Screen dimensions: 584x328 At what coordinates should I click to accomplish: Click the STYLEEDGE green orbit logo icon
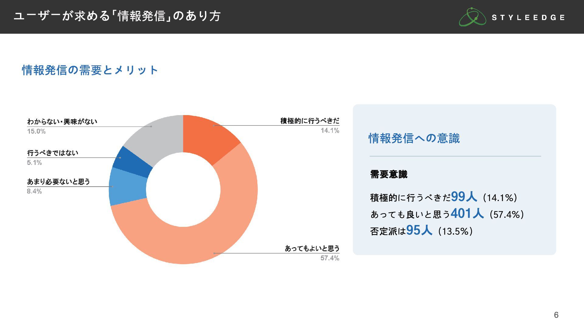(472, 17)
